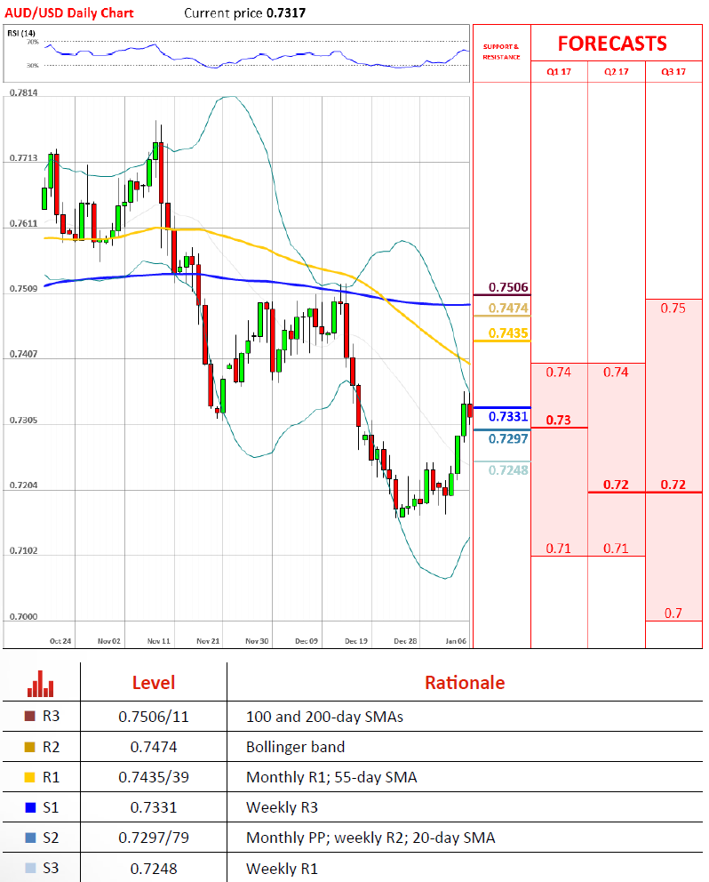Click the Jan 06 date label
709x882 pixels.
[x=456, y=641]
